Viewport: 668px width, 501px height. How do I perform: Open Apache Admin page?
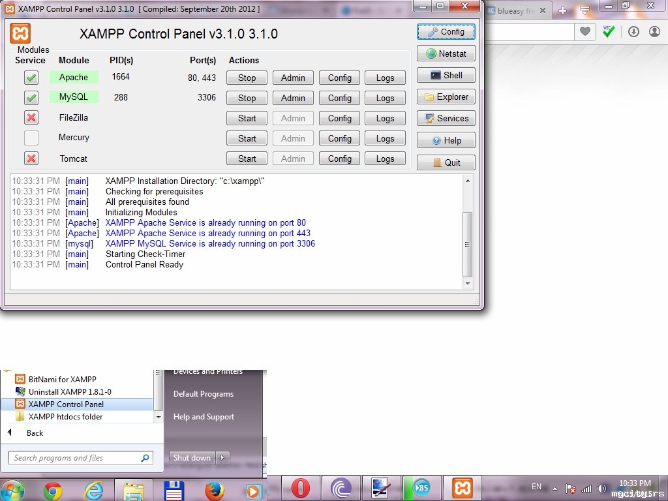tap(293, 78)
